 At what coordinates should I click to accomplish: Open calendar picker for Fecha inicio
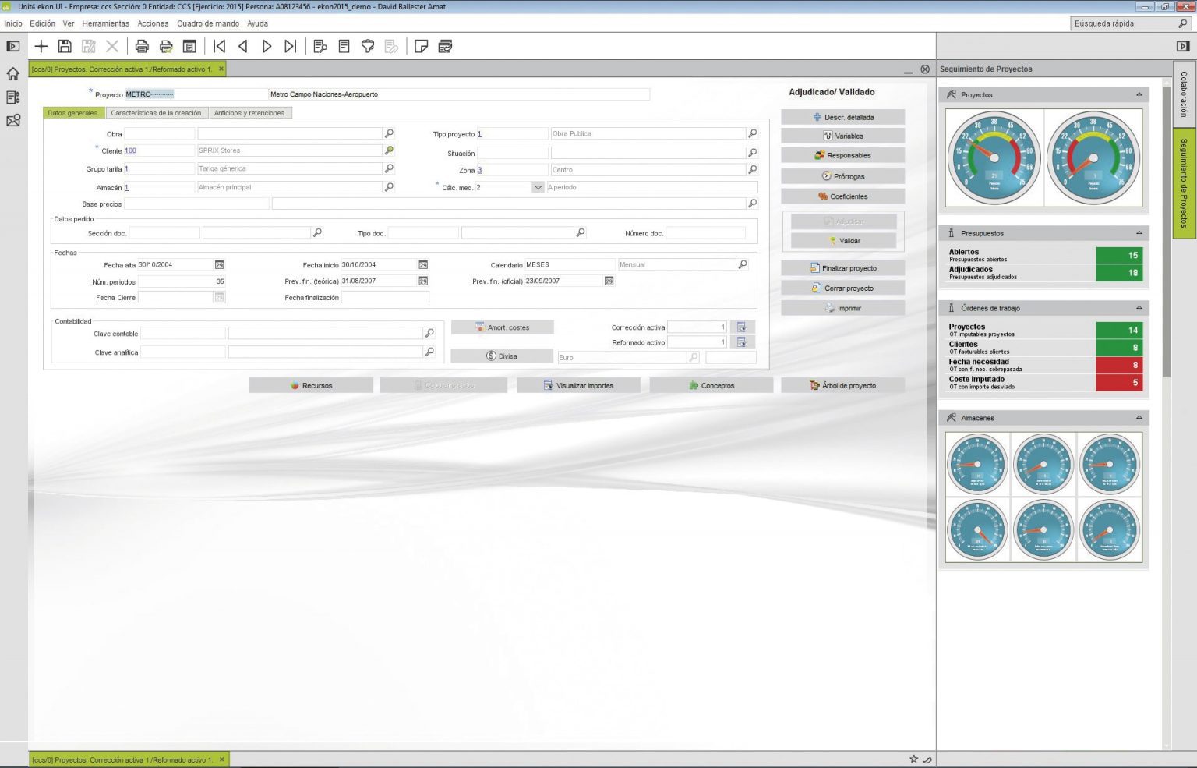[423, 265]
